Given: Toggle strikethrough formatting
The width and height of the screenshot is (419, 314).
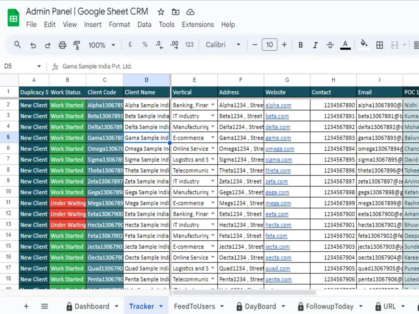Looking at the screenshot, I should pos(330,45).
